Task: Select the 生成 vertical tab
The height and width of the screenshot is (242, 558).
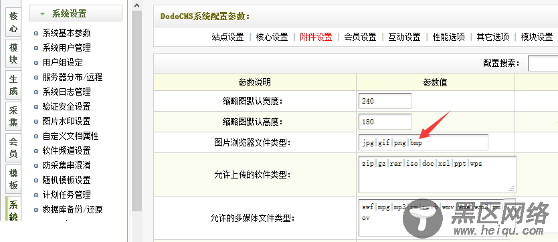Action: tap(13, 85)
